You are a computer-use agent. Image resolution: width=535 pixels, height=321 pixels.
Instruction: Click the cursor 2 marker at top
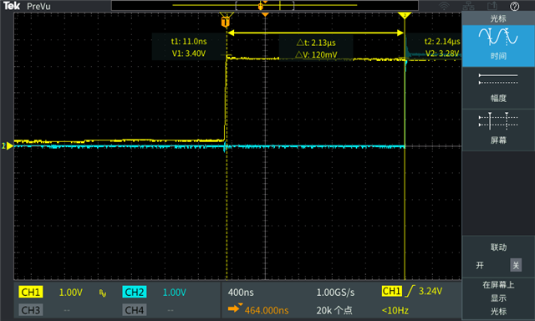point(405,15)
